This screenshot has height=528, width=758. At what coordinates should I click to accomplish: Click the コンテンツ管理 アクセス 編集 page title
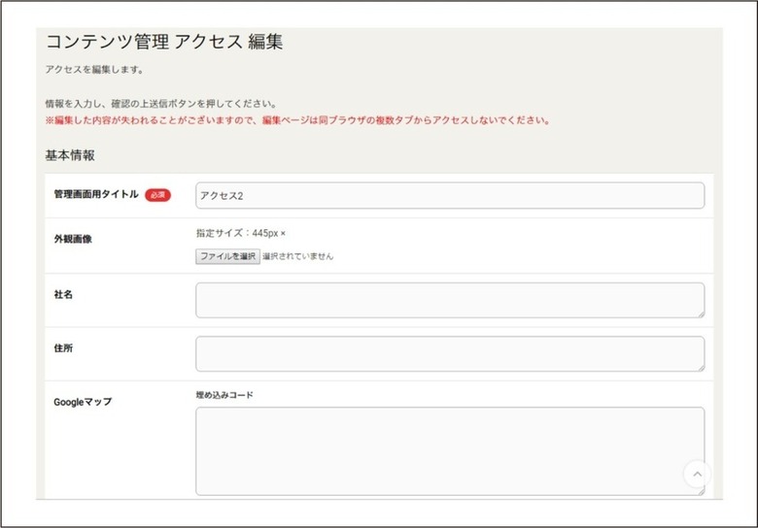(164, 42)
